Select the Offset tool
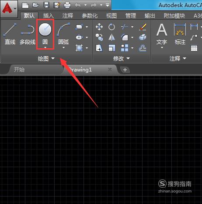Image resolution: width=202 pixels, height=204 pixels. click(x=143, y=48)
